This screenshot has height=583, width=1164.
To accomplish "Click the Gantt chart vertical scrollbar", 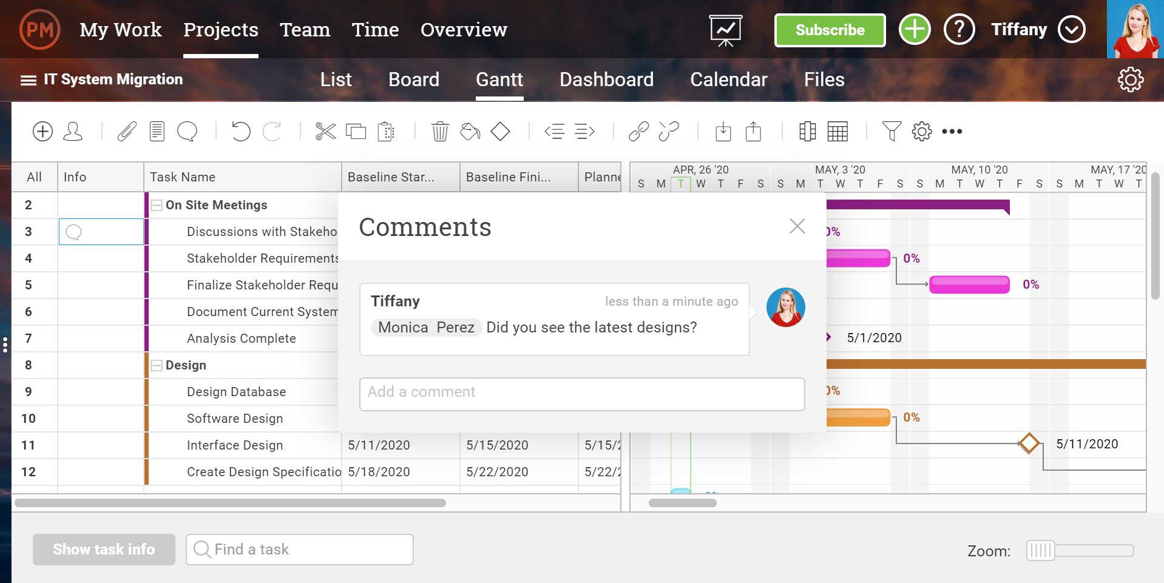I will click(x=1155, y=237).
